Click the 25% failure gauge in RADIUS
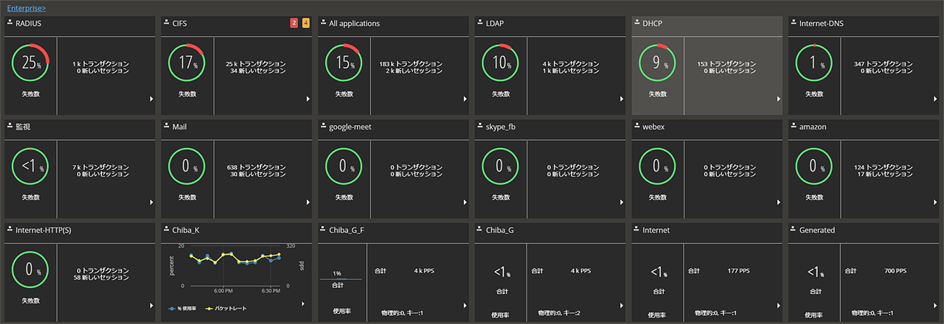944x324 pixels. coord(29,63)
